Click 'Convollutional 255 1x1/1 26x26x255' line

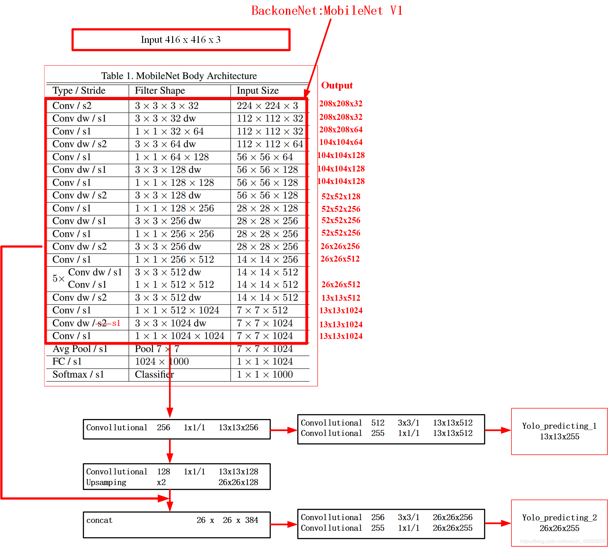coord(386,528)
